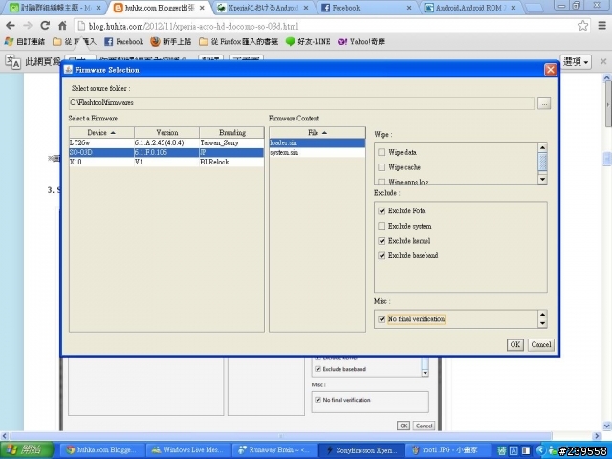Uncheck Exclude baseband in the dialog
Viewport: 612px width, 459px height.
click(382, 255)
